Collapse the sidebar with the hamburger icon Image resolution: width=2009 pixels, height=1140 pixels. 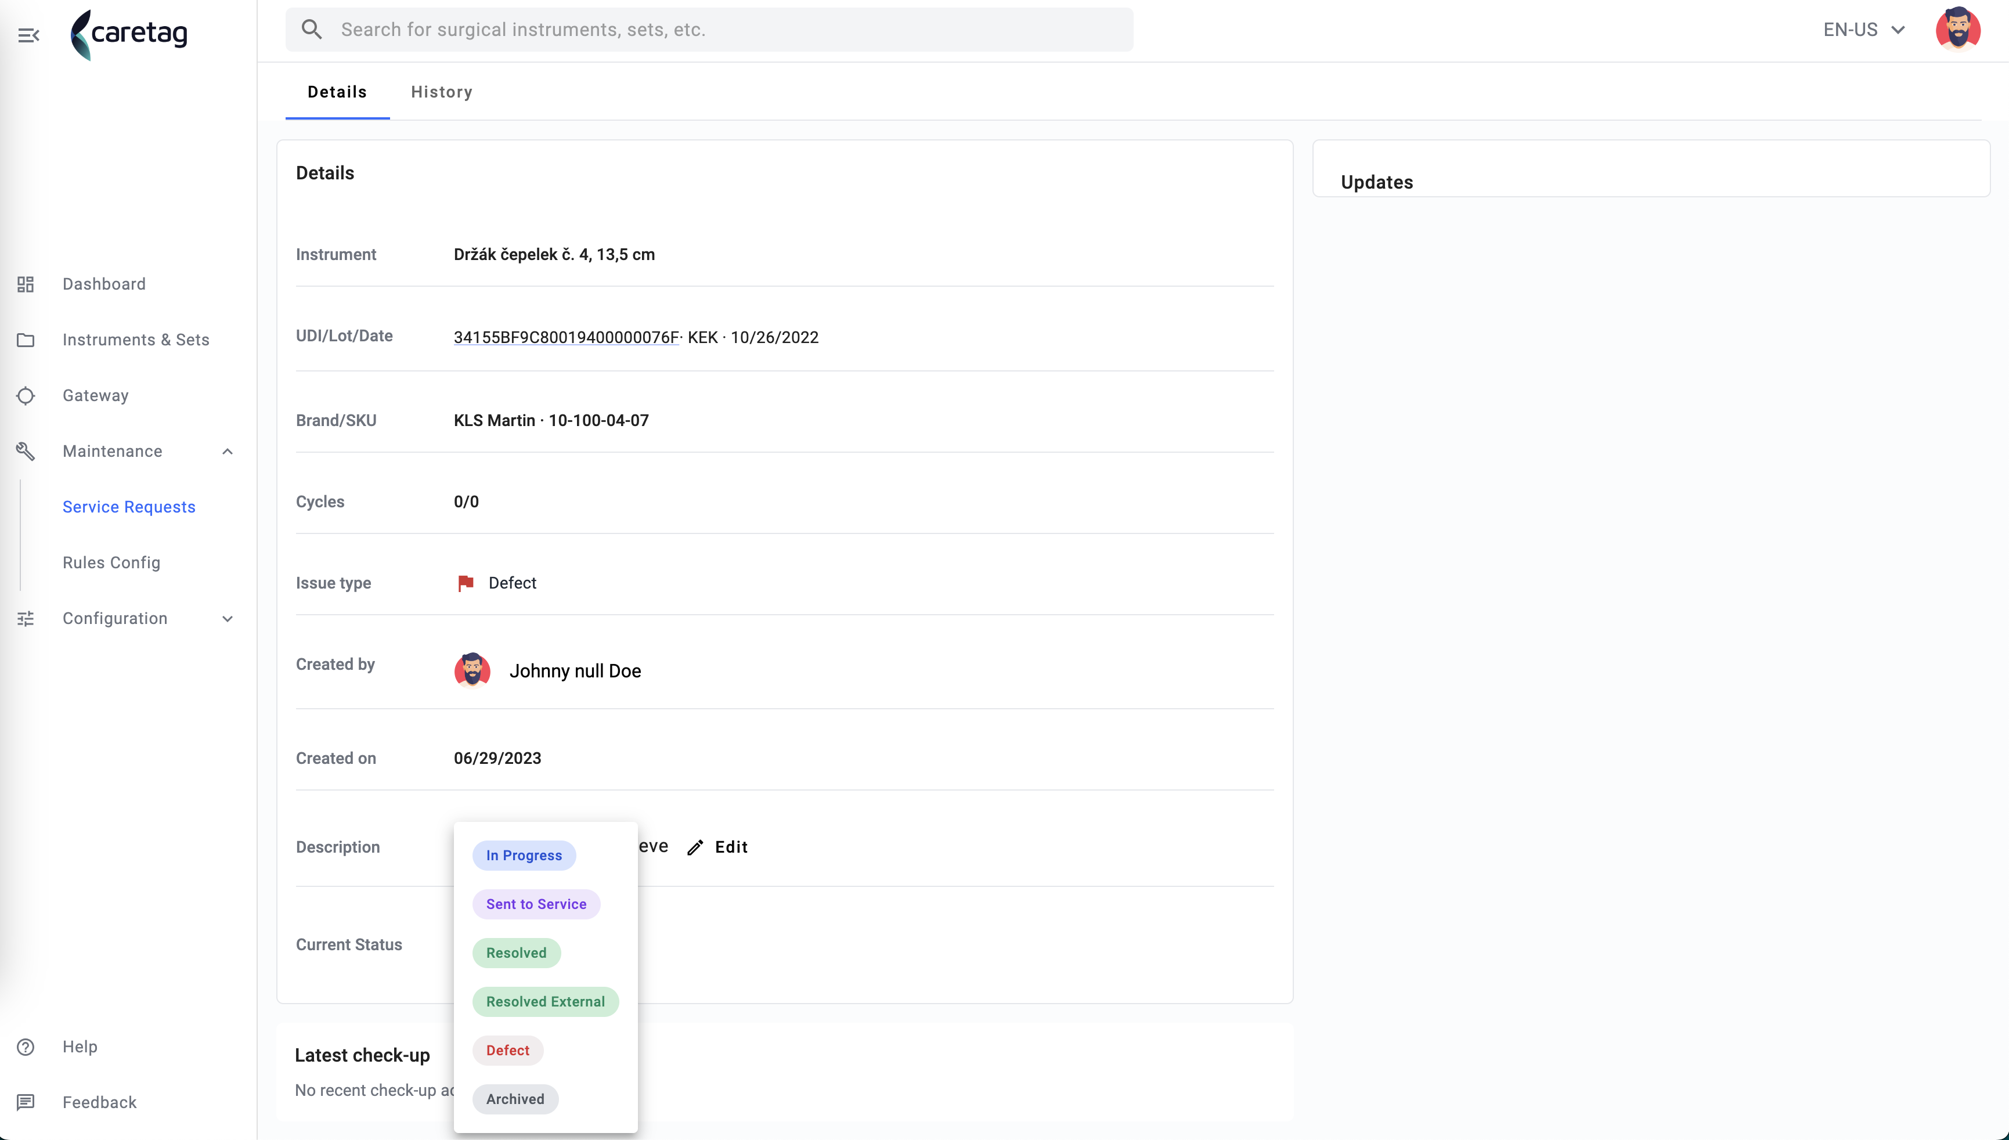tap(29, 35)
